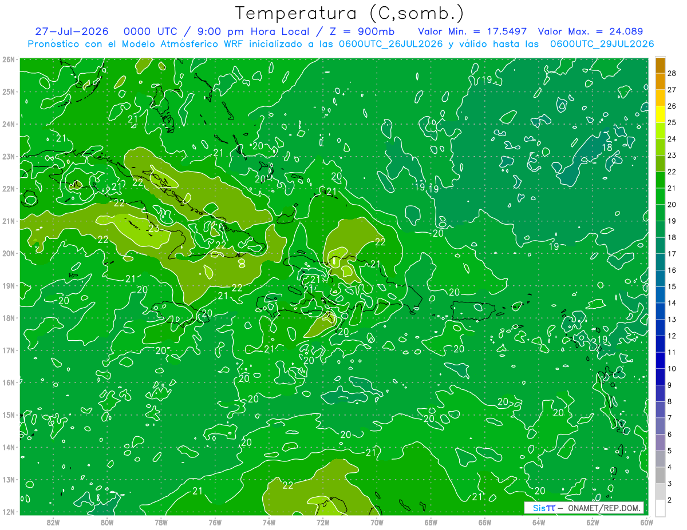Click the 78W longitude label

coord(161,521)
